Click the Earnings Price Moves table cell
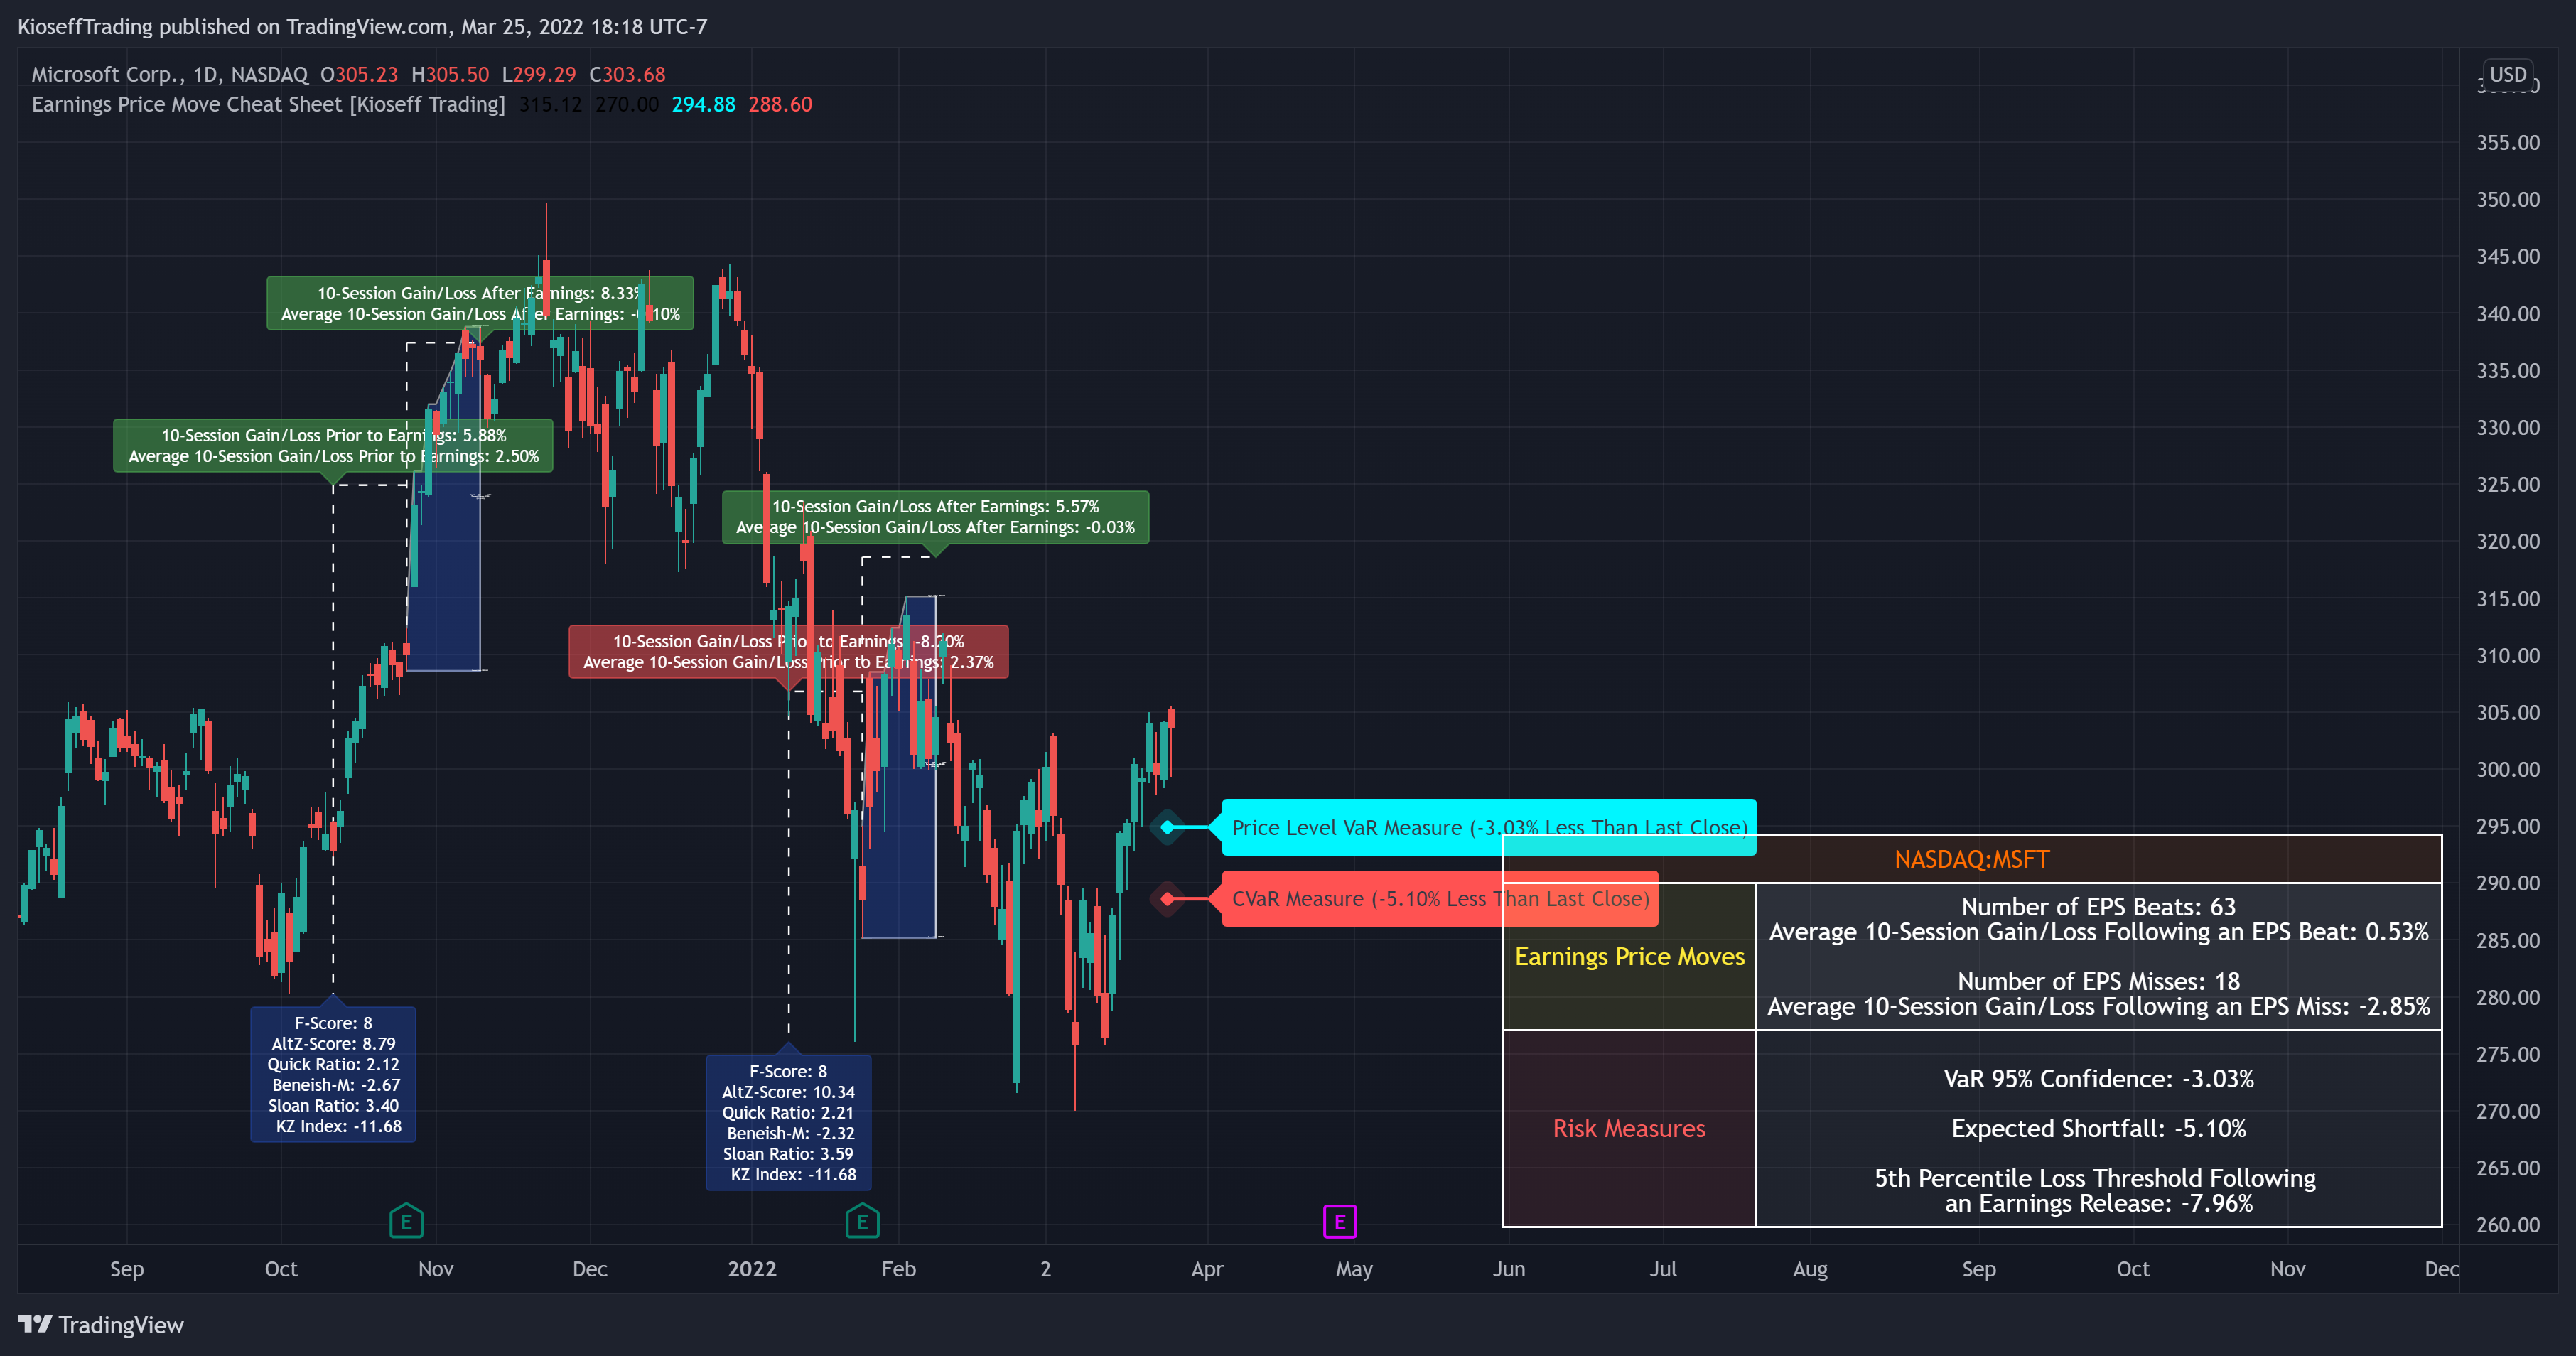This screenshot has height=1356, width=2576. pos(1630,956)
